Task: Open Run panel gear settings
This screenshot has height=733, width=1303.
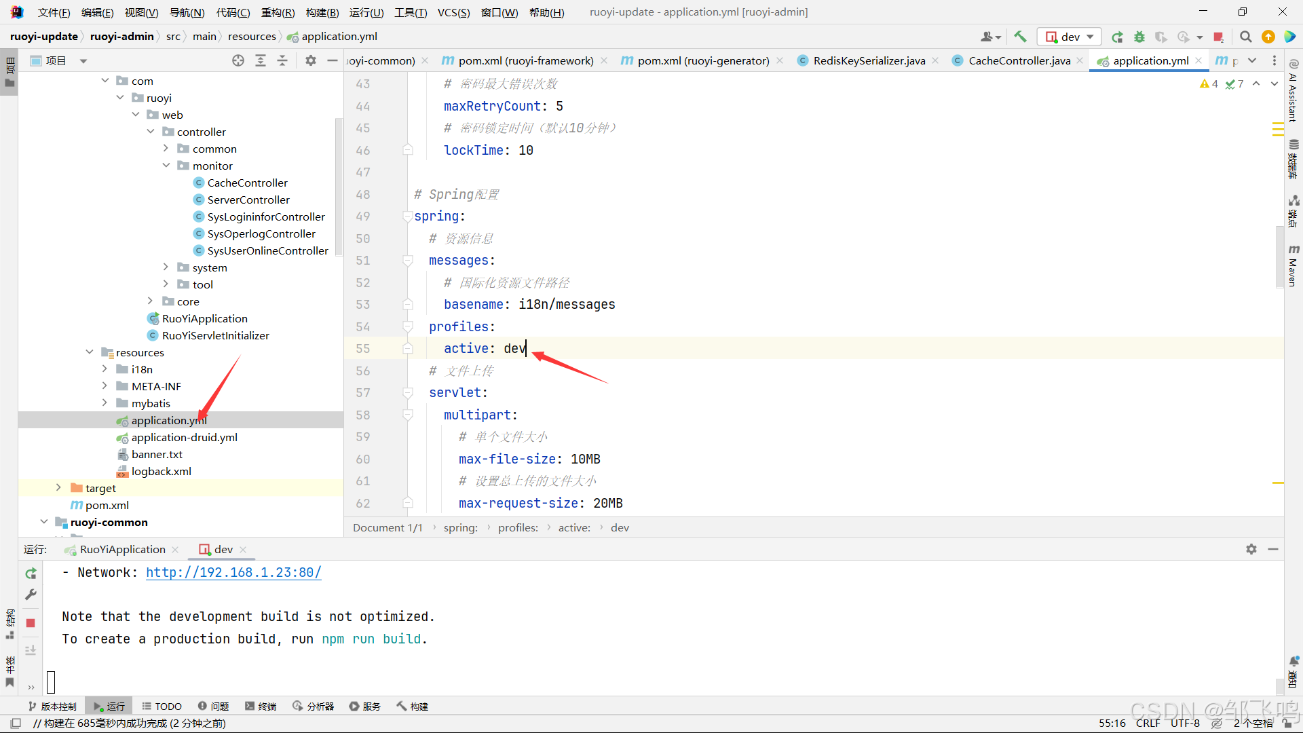Action: (1251, 549)
